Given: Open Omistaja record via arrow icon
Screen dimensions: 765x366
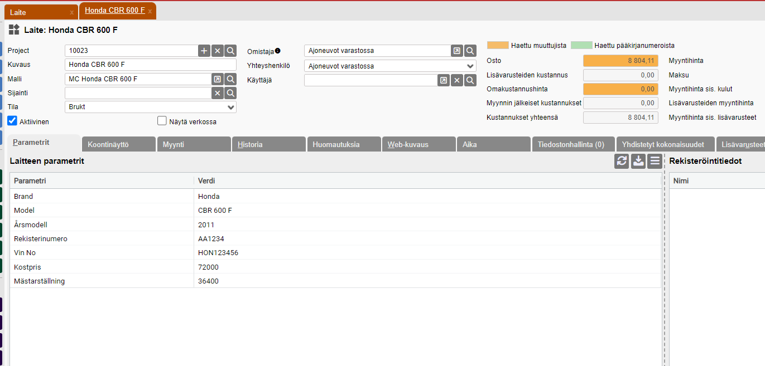Looking at the screenshot, I should [457, 51].
